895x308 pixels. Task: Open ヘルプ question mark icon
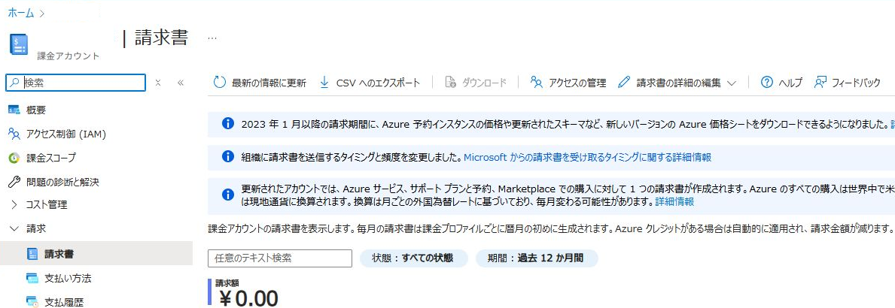tap(767, 83)
